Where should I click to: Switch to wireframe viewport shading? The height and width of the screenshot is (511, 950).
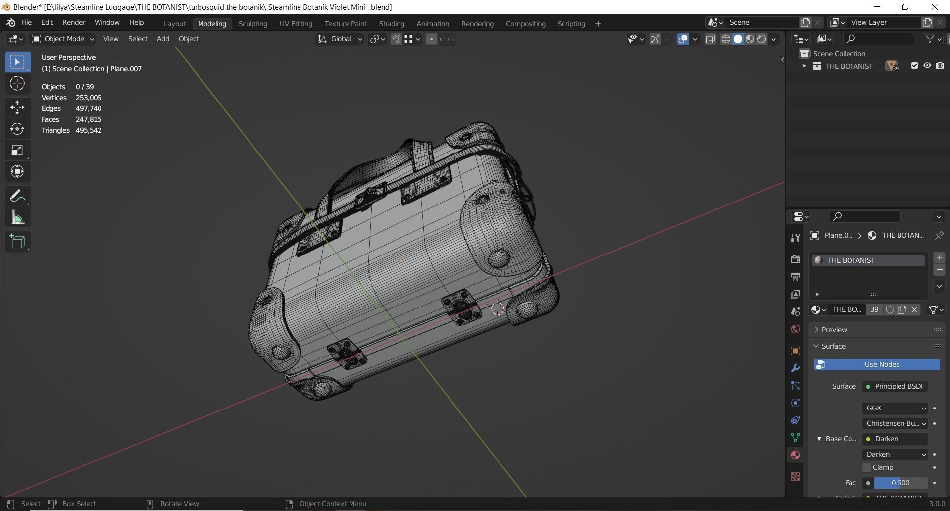coord(726,39)
